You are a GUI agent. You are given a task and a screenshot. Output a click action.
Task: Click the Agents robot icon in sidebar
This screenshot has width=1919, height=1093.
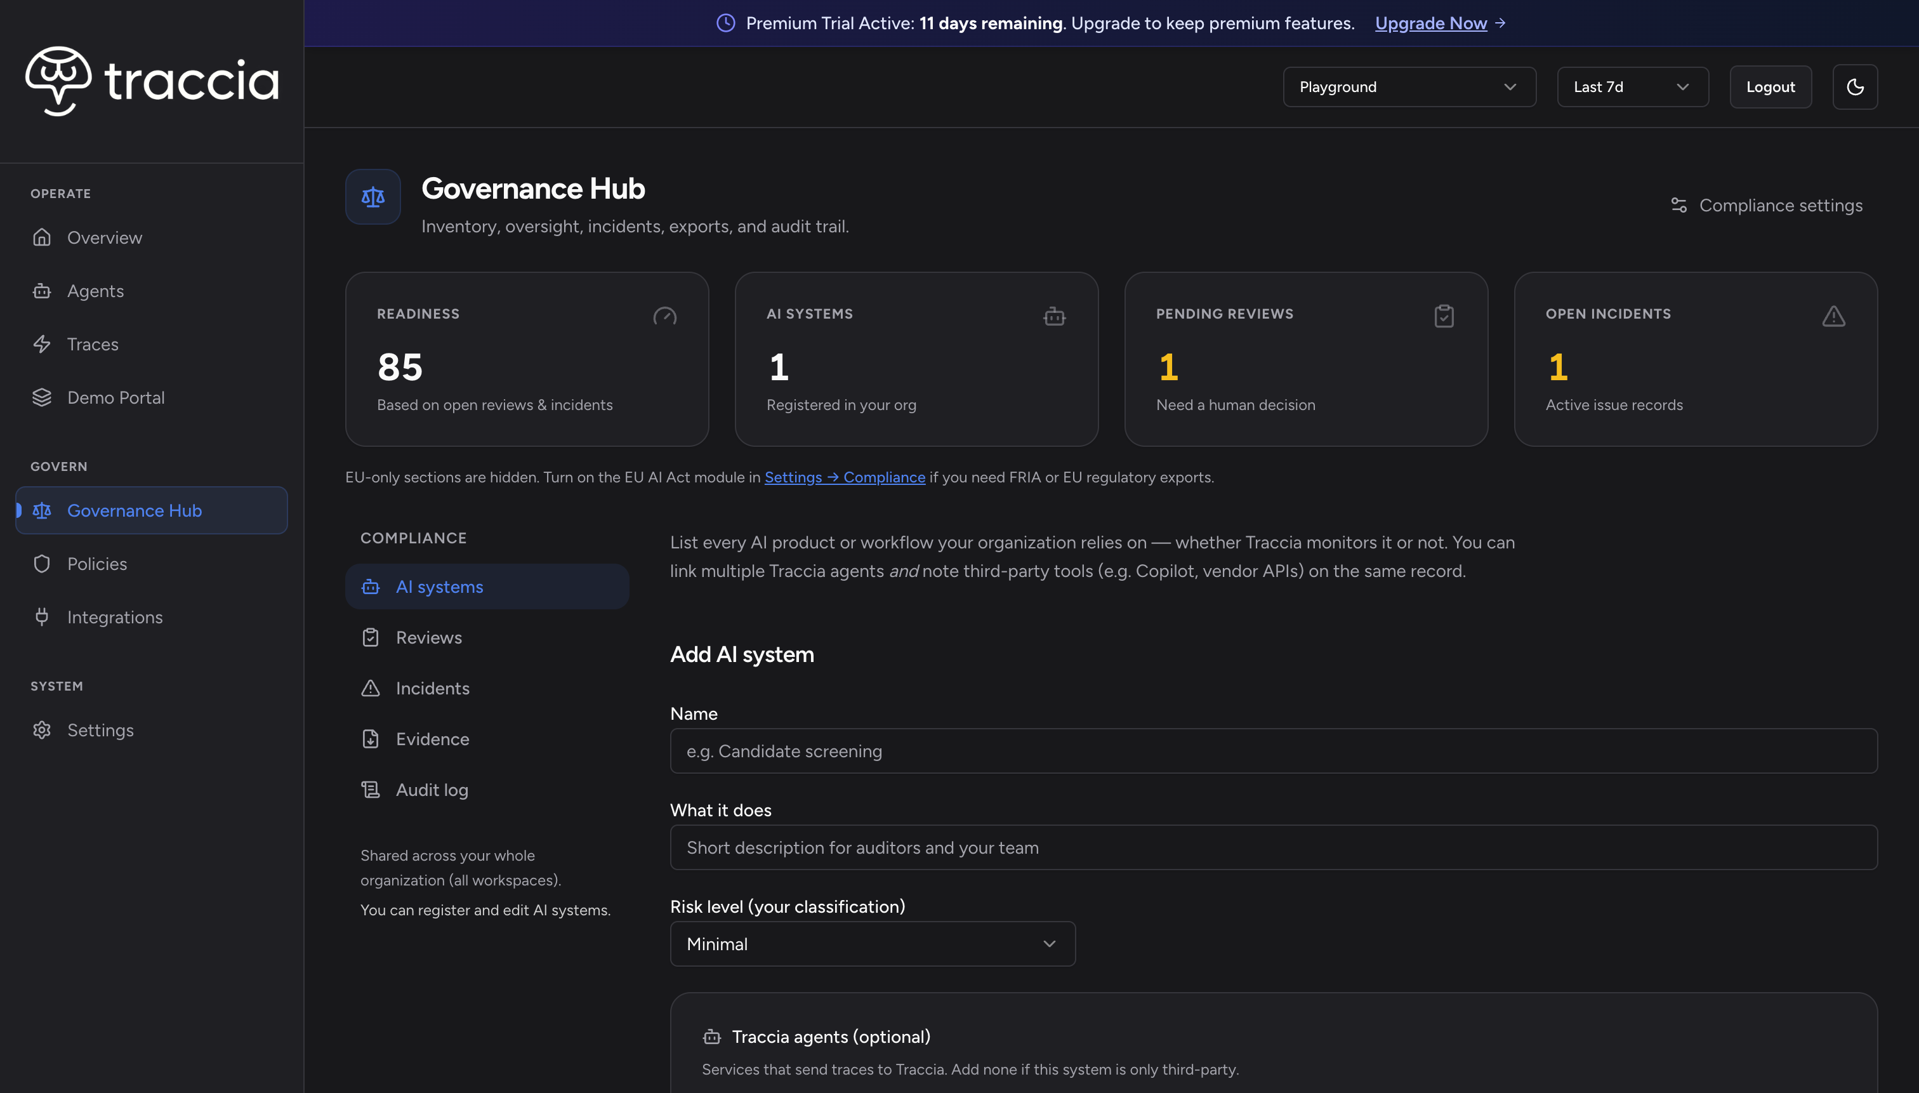click(x=42, y=291)
